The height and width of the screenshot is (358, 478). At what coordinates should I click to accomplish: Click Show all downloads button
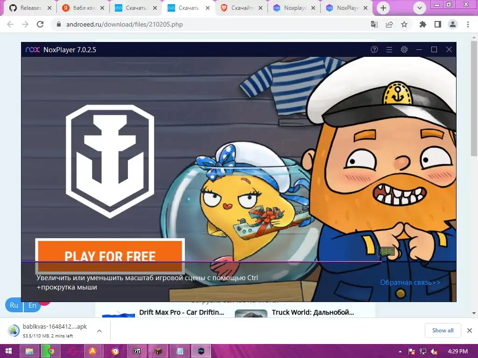click(x=443, y=330)
